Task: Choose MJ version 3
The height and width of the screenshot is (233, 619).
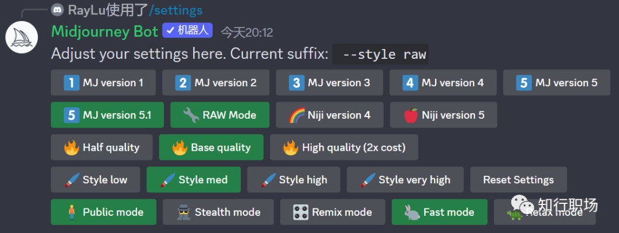Action: click(330, 83)
